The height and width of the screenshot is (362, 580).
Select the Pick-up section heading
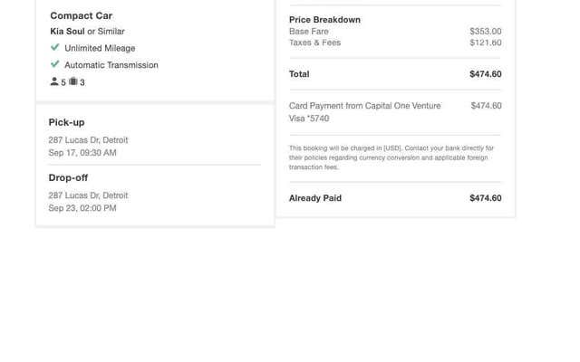coord(66,122)
